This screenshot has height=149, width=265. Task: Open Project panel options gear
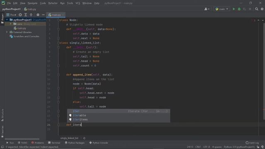(38, 15)
